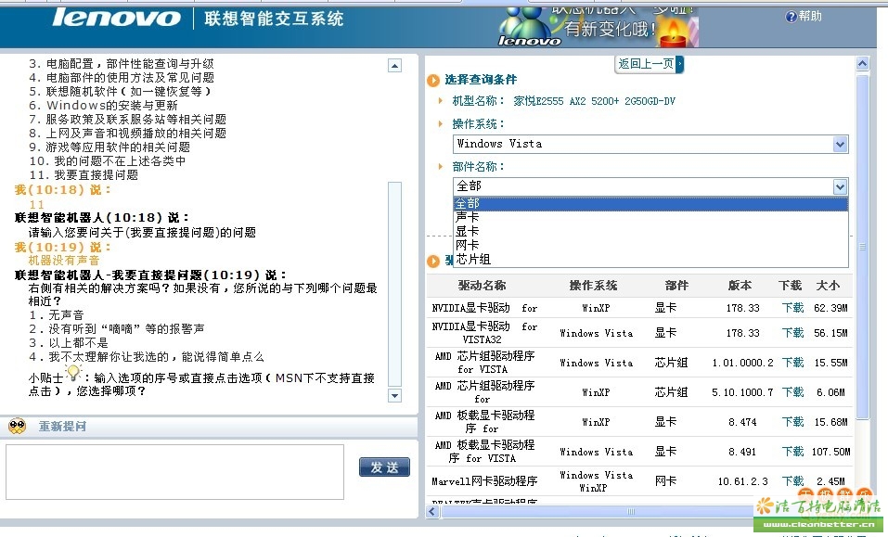Click menu item 7 服务政策及联系服务站

(x=127, y=120)
